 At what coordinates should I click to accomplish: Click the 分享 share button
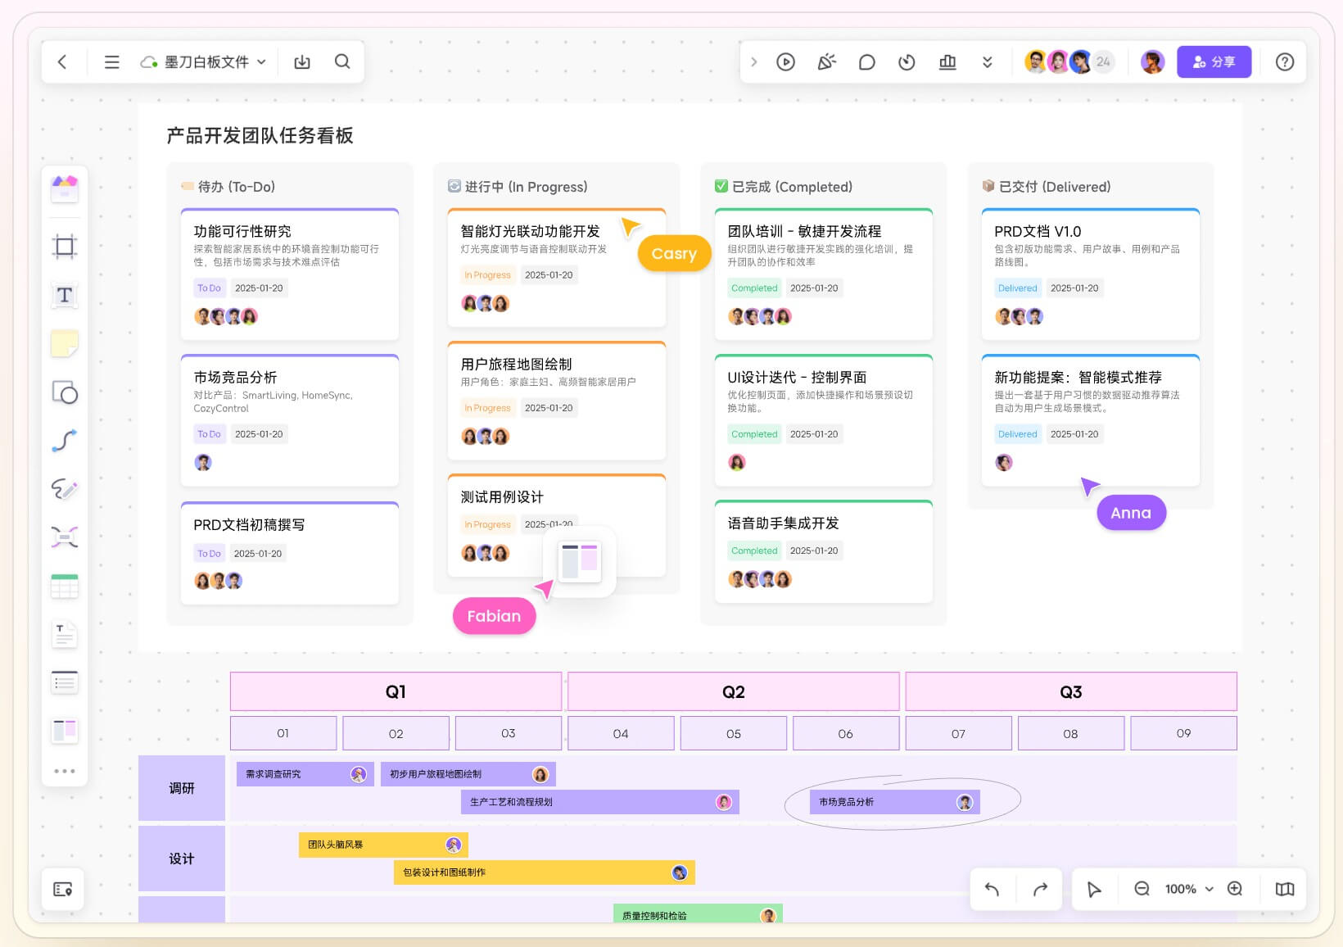pos(1214,61)
